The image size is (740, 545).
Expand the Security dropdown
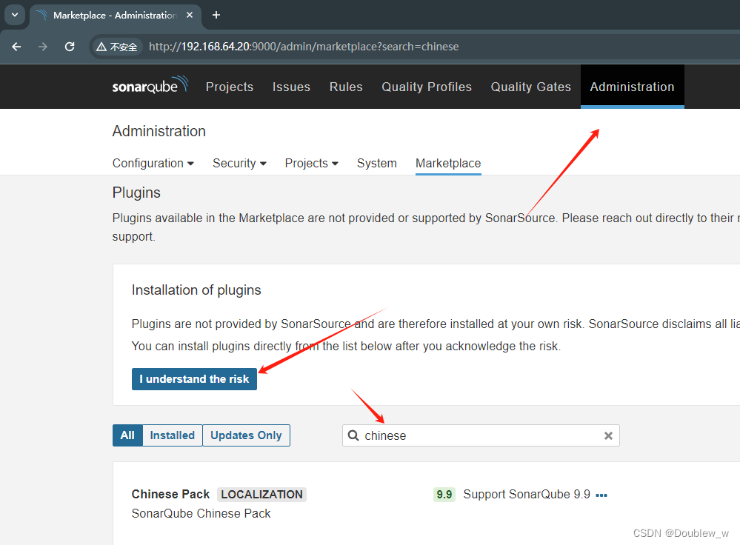[239, 163]
